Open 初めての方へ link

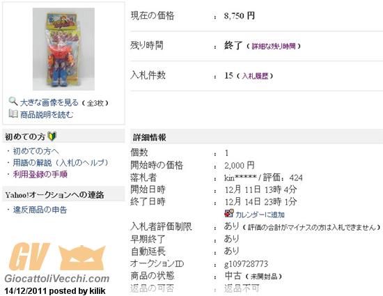[36, 151]
